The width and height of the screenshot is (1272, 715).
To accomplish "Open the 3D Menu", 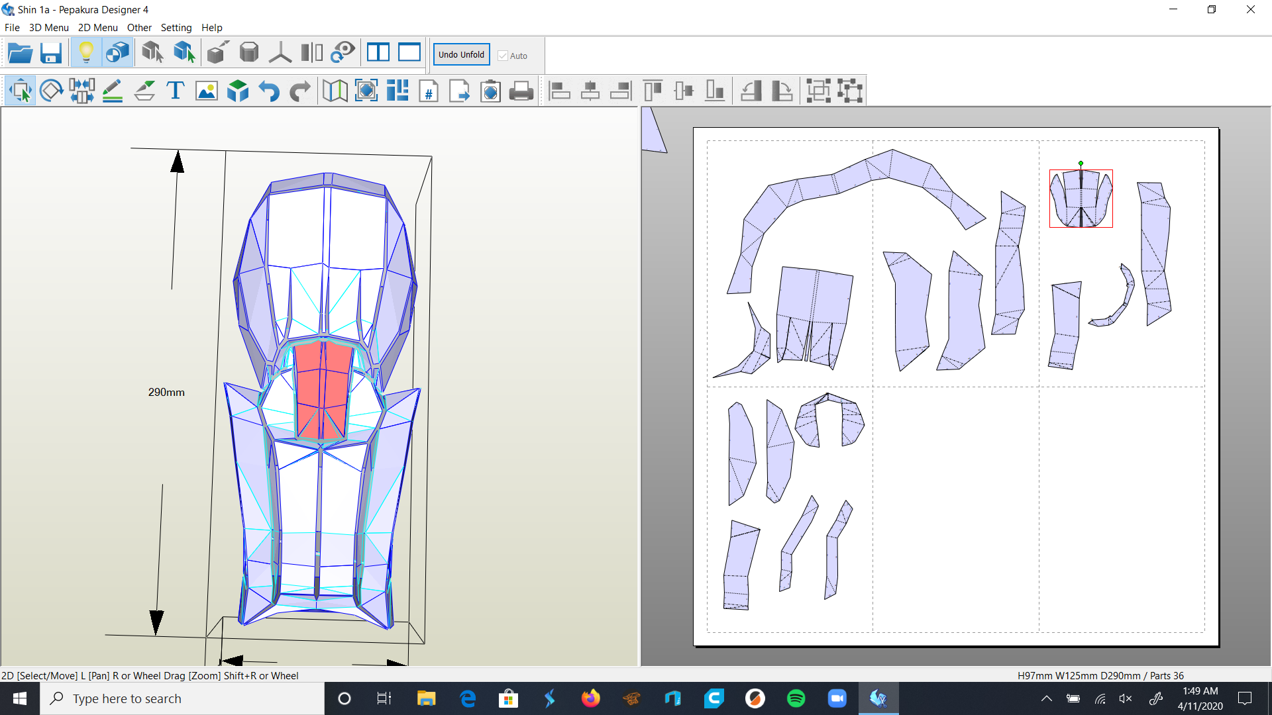I will coord(49,28).
